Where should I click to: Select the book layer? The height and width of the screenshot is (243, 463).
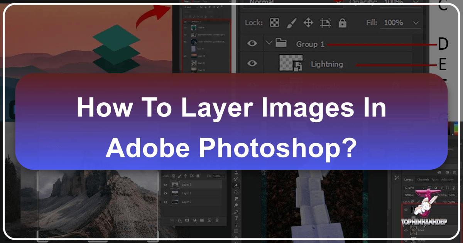tap(421, 230)
